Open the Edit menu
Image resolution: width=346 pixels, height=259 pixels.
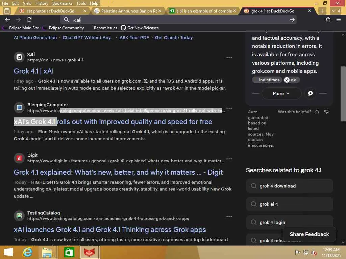[16, 3]
